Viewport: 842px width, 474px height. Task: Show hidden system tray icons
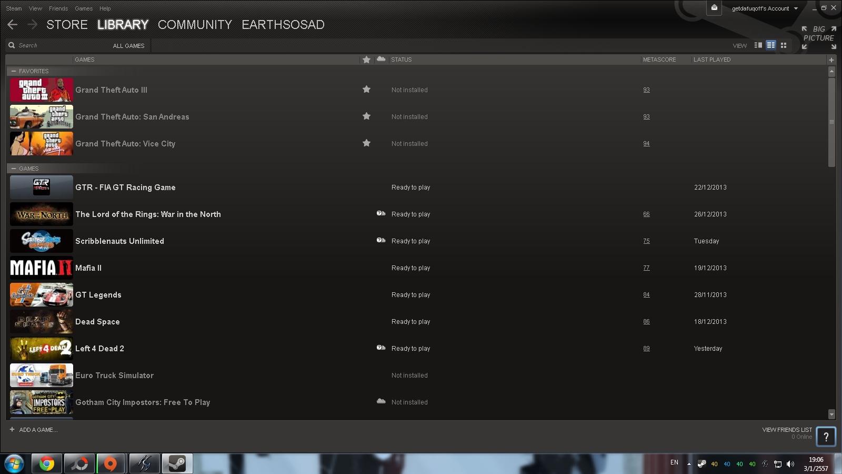[x=689, y=464]
